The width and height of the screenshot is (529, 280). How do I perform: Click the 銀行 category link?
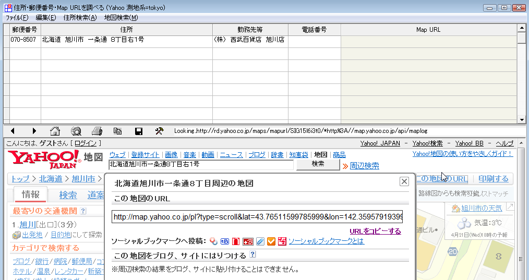click(42, 261)
